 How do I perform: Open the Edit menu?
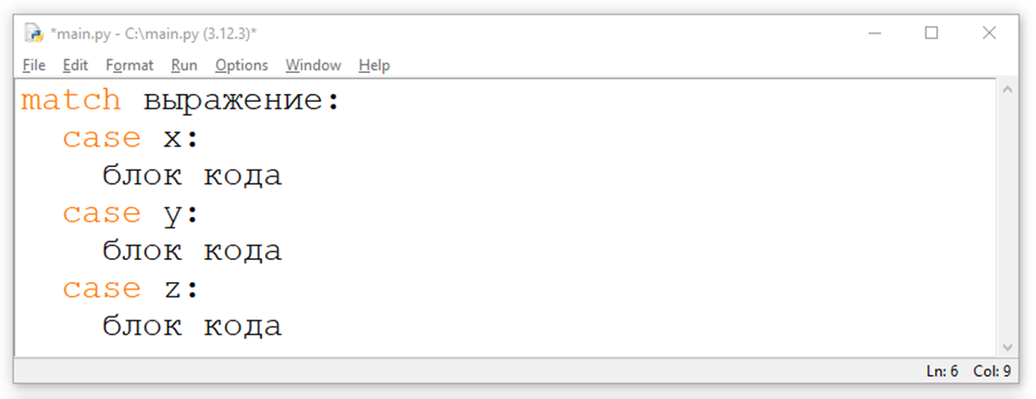tap(75, 65)
